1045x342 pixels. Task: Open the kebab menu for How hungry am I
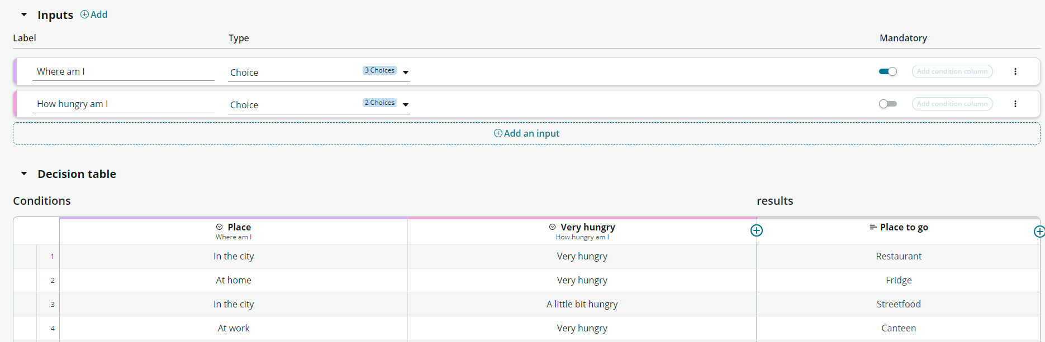[1015, 104]
